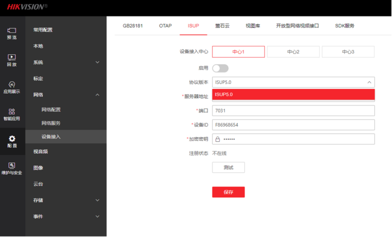
Task: Open the 萤石云 tab
Action: [222, 26]
